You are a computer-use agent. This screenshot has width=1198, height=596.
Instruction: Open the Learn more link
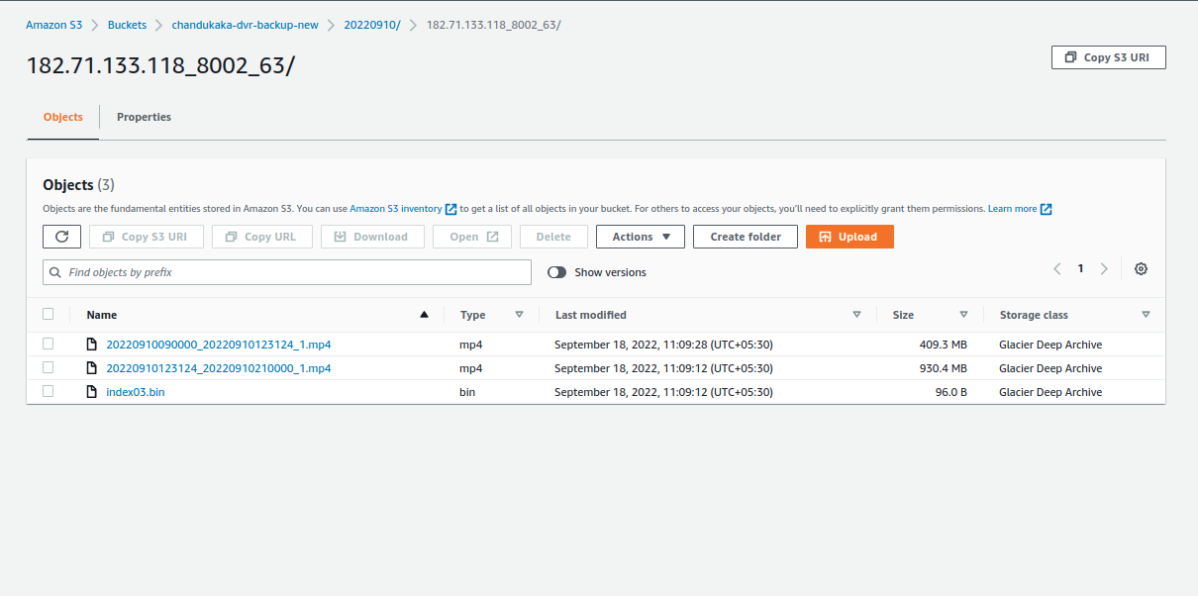[1013, 209]
